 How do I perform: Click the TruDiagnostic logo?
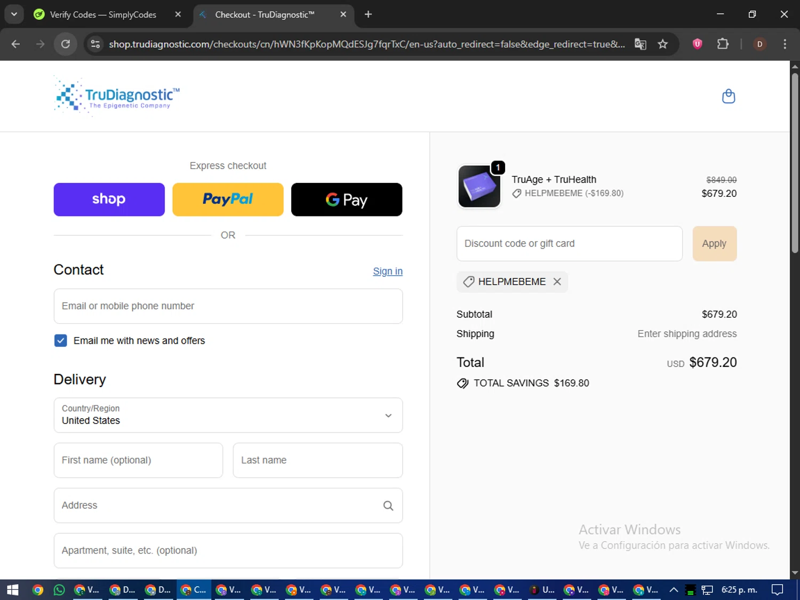117,95
